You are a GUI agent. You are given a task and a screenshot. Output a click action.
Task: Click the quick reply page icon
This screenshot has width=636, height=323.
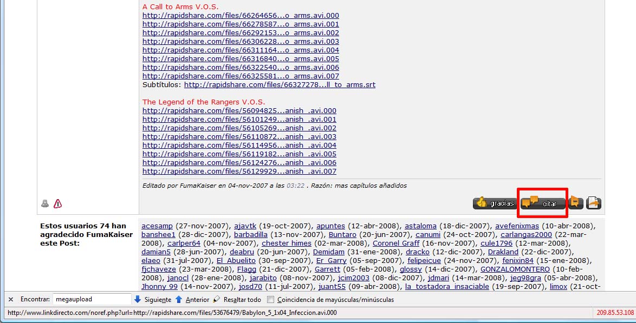[594, 203]
